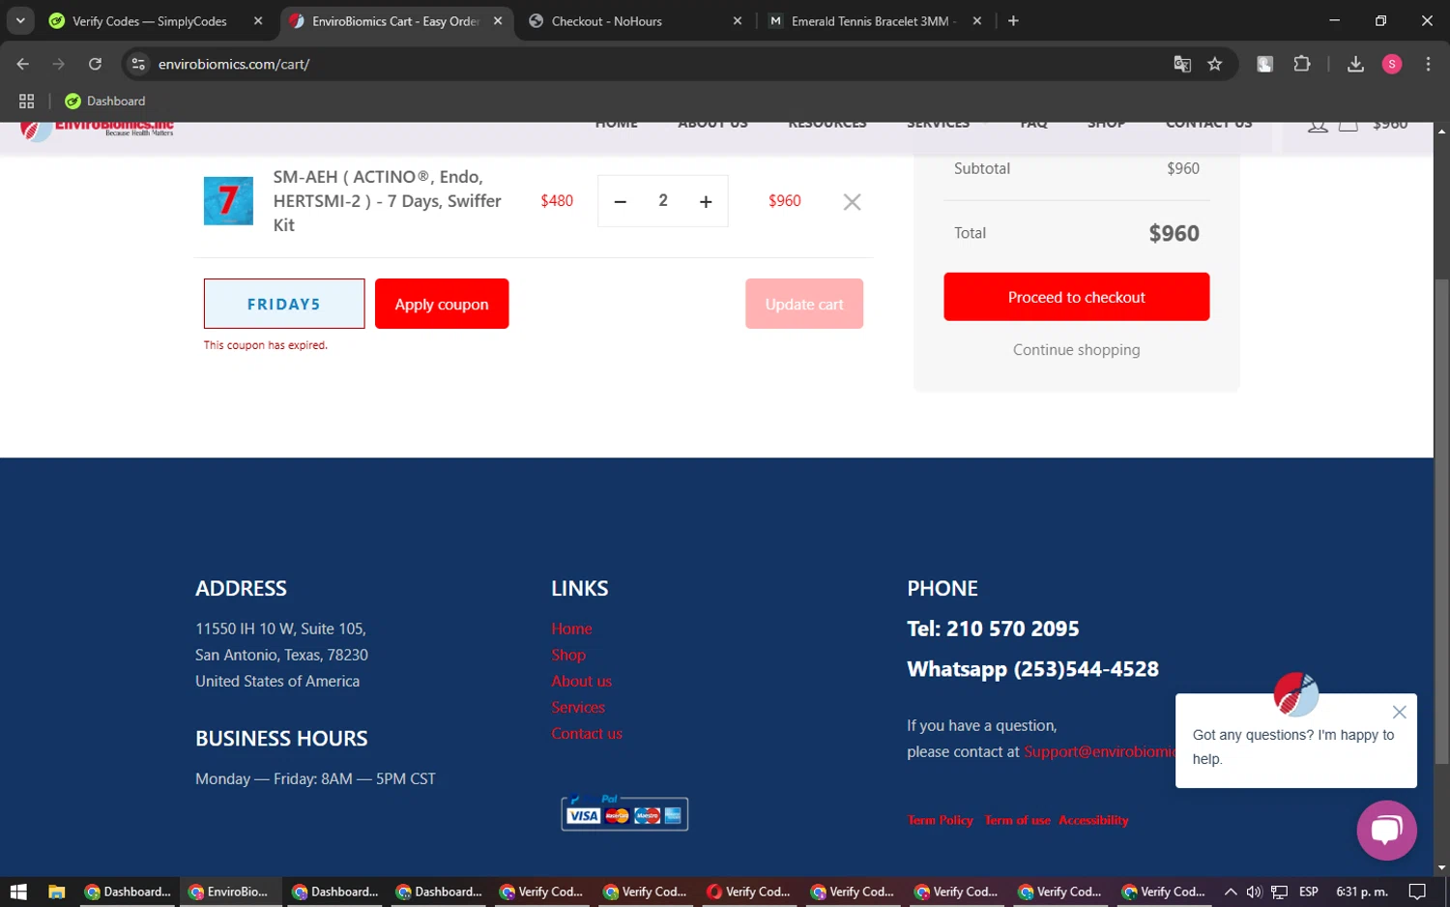This screenshot has height=907, width=1450.
Task: Open the Term Policy link
Action: tap(940, 820)
